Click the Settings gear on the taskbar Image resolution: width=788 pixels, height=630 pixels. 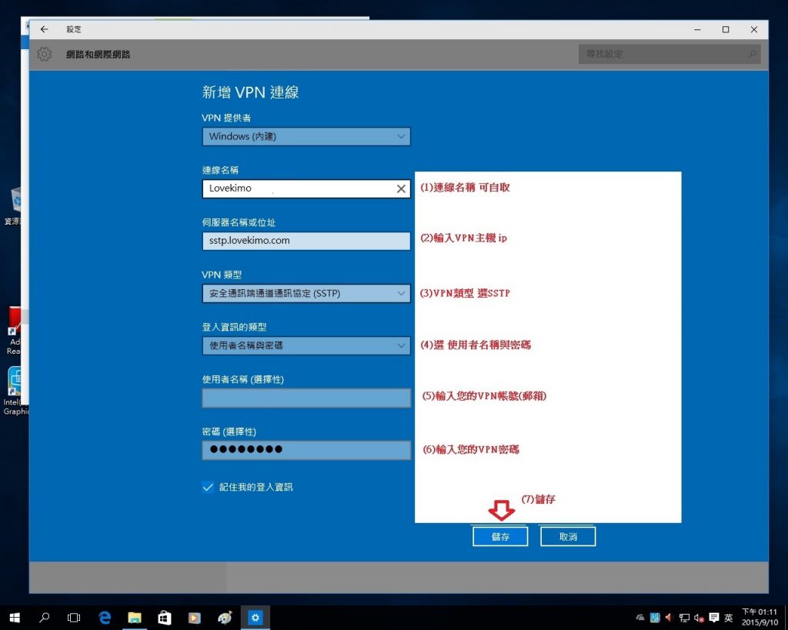pyautogui.click(x=255, y=617)
